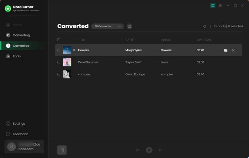Open the hamburger menu in title bar

click(x=220, y=6)
